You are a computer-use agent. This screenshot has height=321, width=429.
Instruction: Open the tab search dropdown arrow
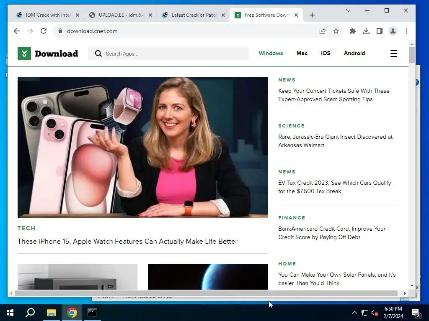348,10
